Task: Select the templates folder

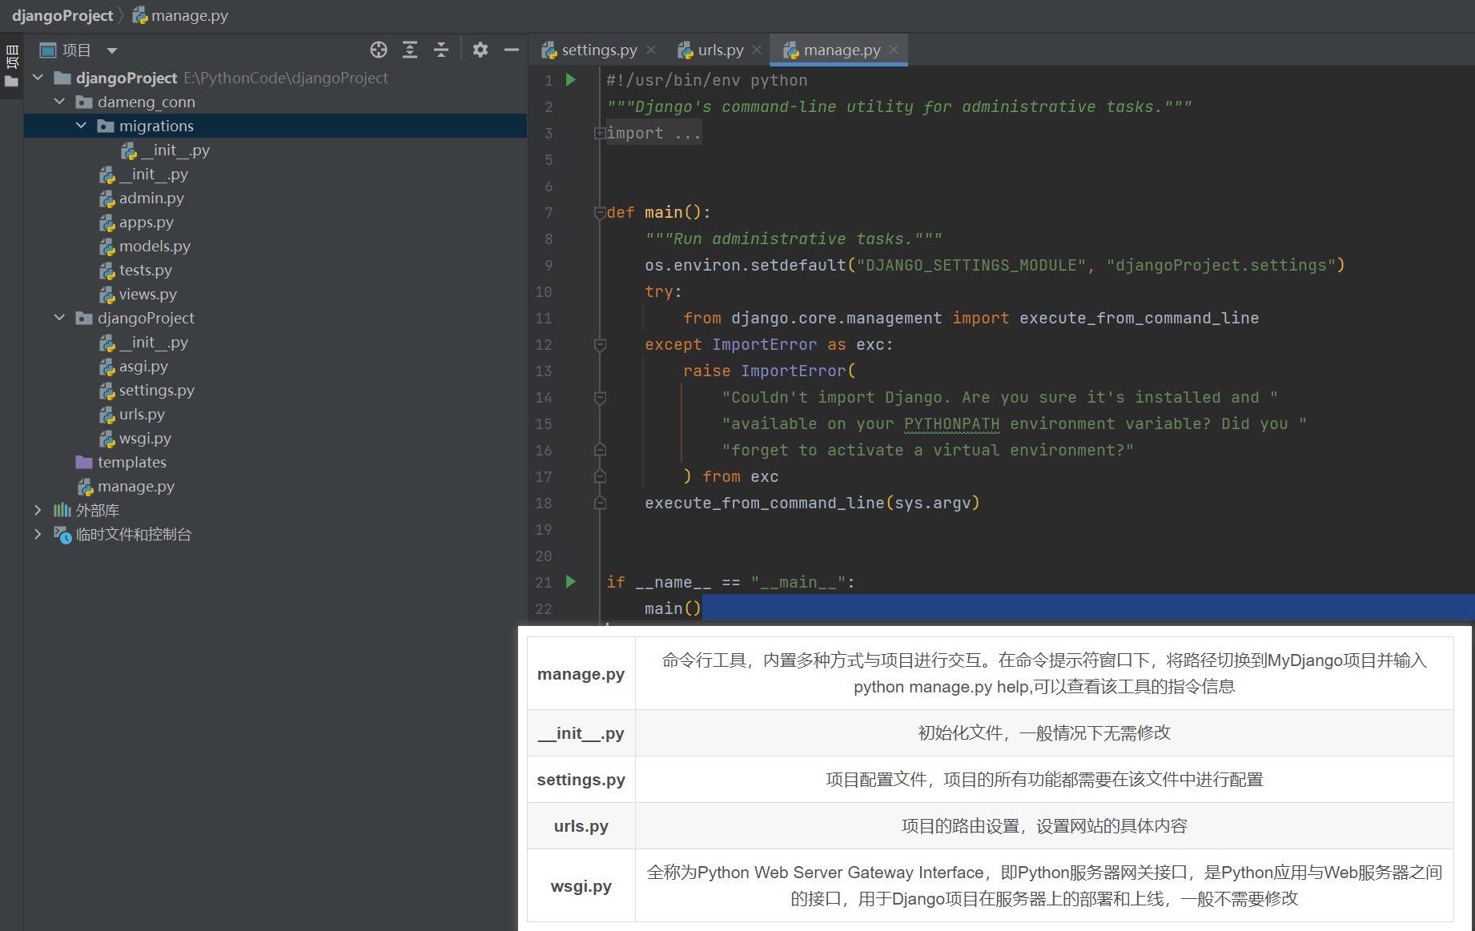Action: tap(131, 462)
